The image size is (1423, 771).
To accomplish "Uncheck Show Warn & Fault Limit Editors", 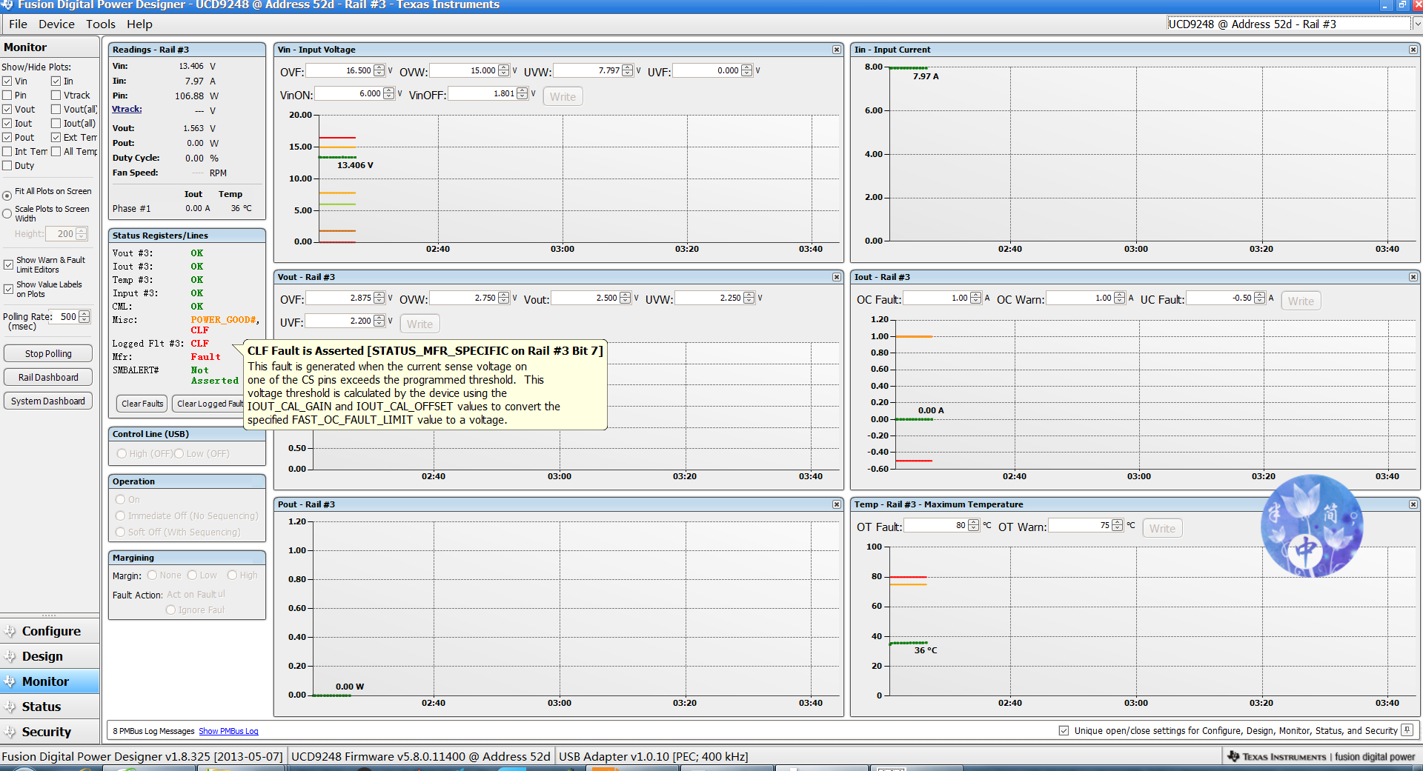I will [x=8, y=264].
